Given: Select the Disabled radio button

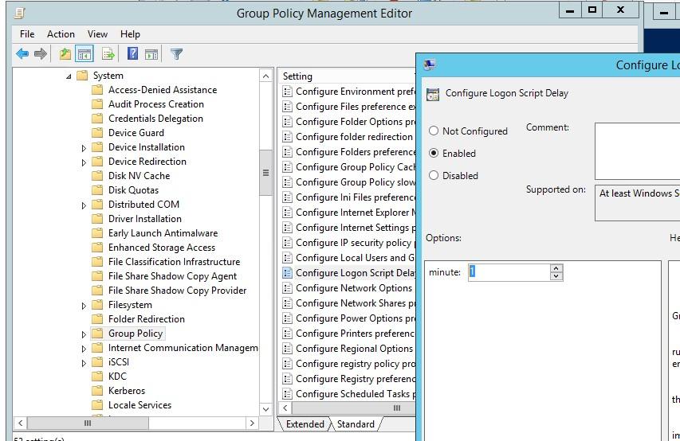Looking at the screenshot, I should coord(433,175).
